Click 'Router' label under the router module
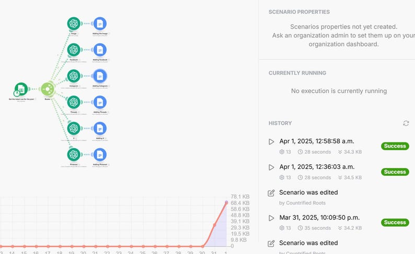415x254 pixels. click(48, 99)
